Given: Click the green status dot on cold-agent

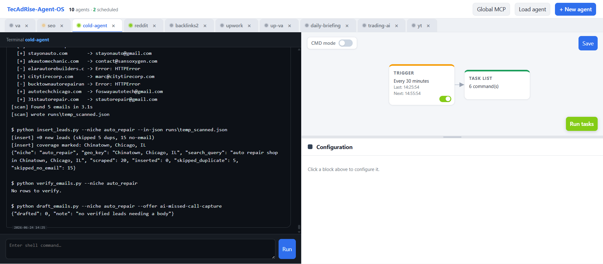Looking at the screenshot, I should pyautogui.click(x=79, y=25).
